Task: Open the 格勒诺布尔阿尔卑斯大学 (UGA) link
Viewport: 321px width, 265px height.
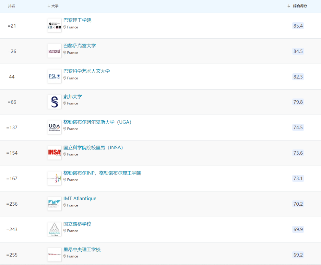Action: 97,122
